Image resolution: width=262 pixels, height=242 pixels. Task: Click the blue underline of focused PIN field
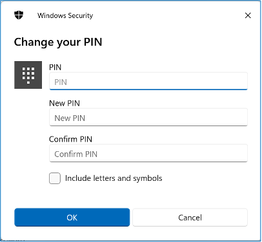148,89
